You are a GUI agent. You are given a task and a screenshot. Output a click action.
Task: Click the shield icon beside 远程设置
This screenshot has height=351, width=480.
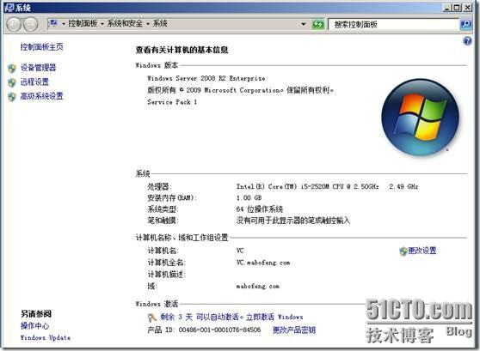pos(12,82)
